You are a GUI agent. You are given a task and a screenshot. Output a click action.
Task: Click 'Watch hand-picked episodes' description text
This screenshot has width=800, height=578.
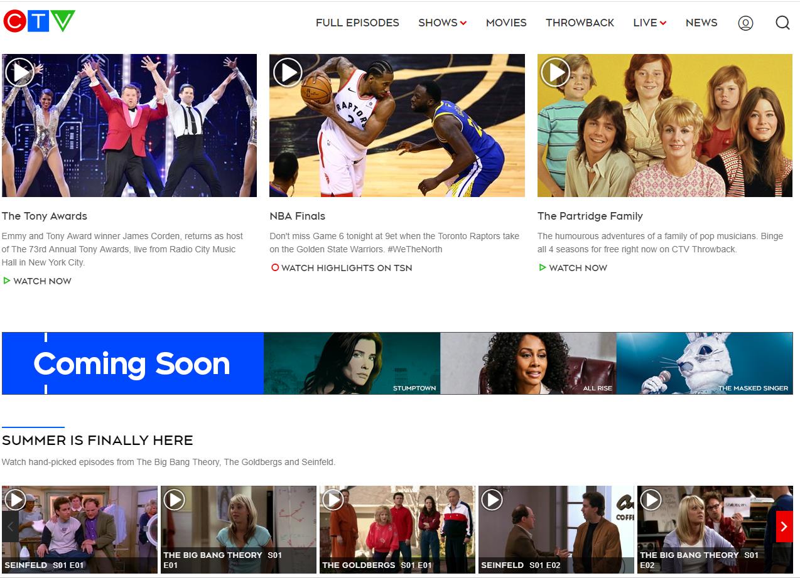(x=169, y=462)
